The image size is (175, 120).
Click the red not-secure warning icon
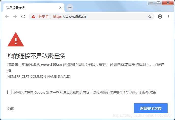pos(33,16)
